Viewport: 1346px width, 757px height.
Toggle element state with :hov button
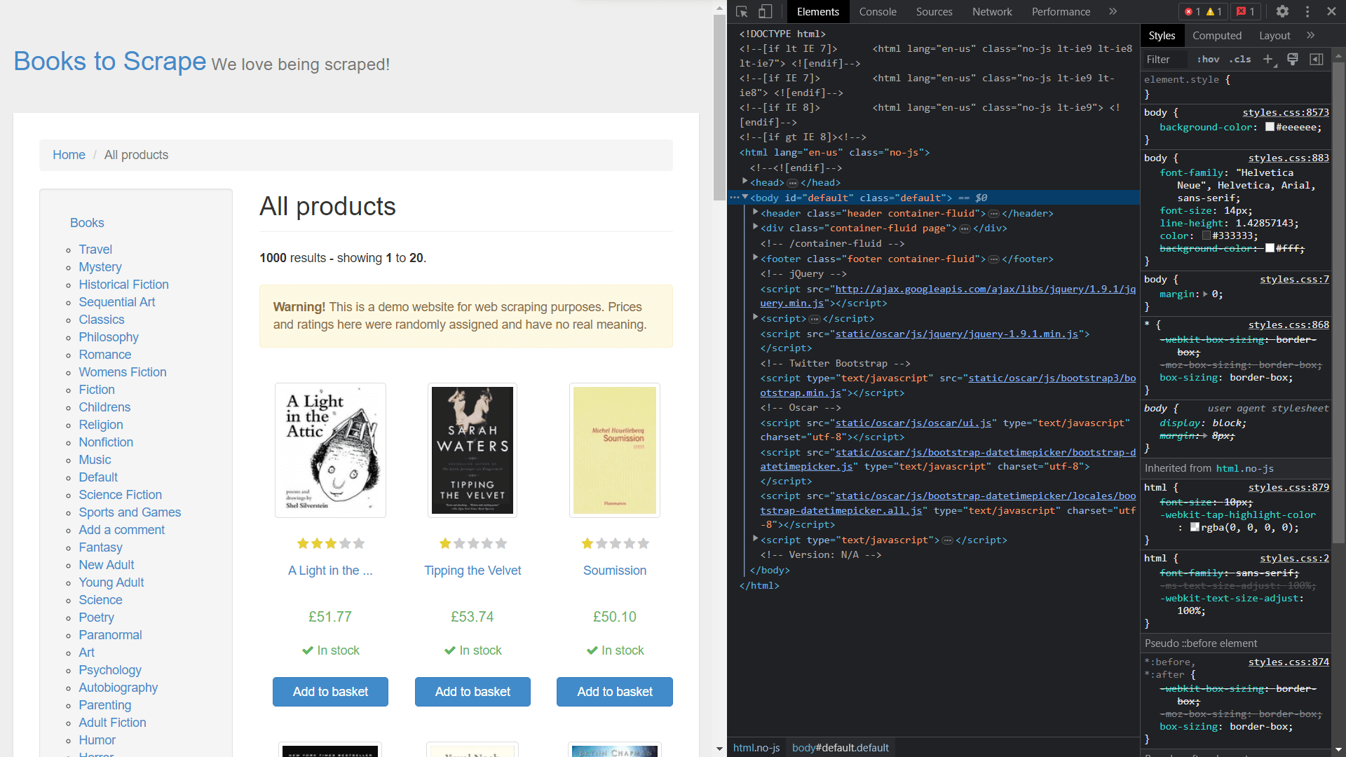pos(1208,60)
